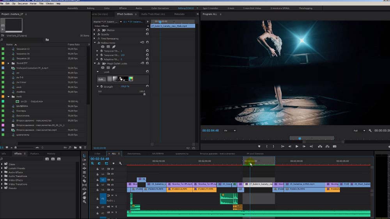
Task: Step forward one frame in the Program monitor
Action: pyautogui.click(x=304, y=146)
